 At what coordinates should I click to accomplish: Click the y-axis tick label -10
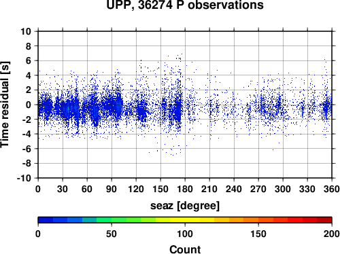24,178
